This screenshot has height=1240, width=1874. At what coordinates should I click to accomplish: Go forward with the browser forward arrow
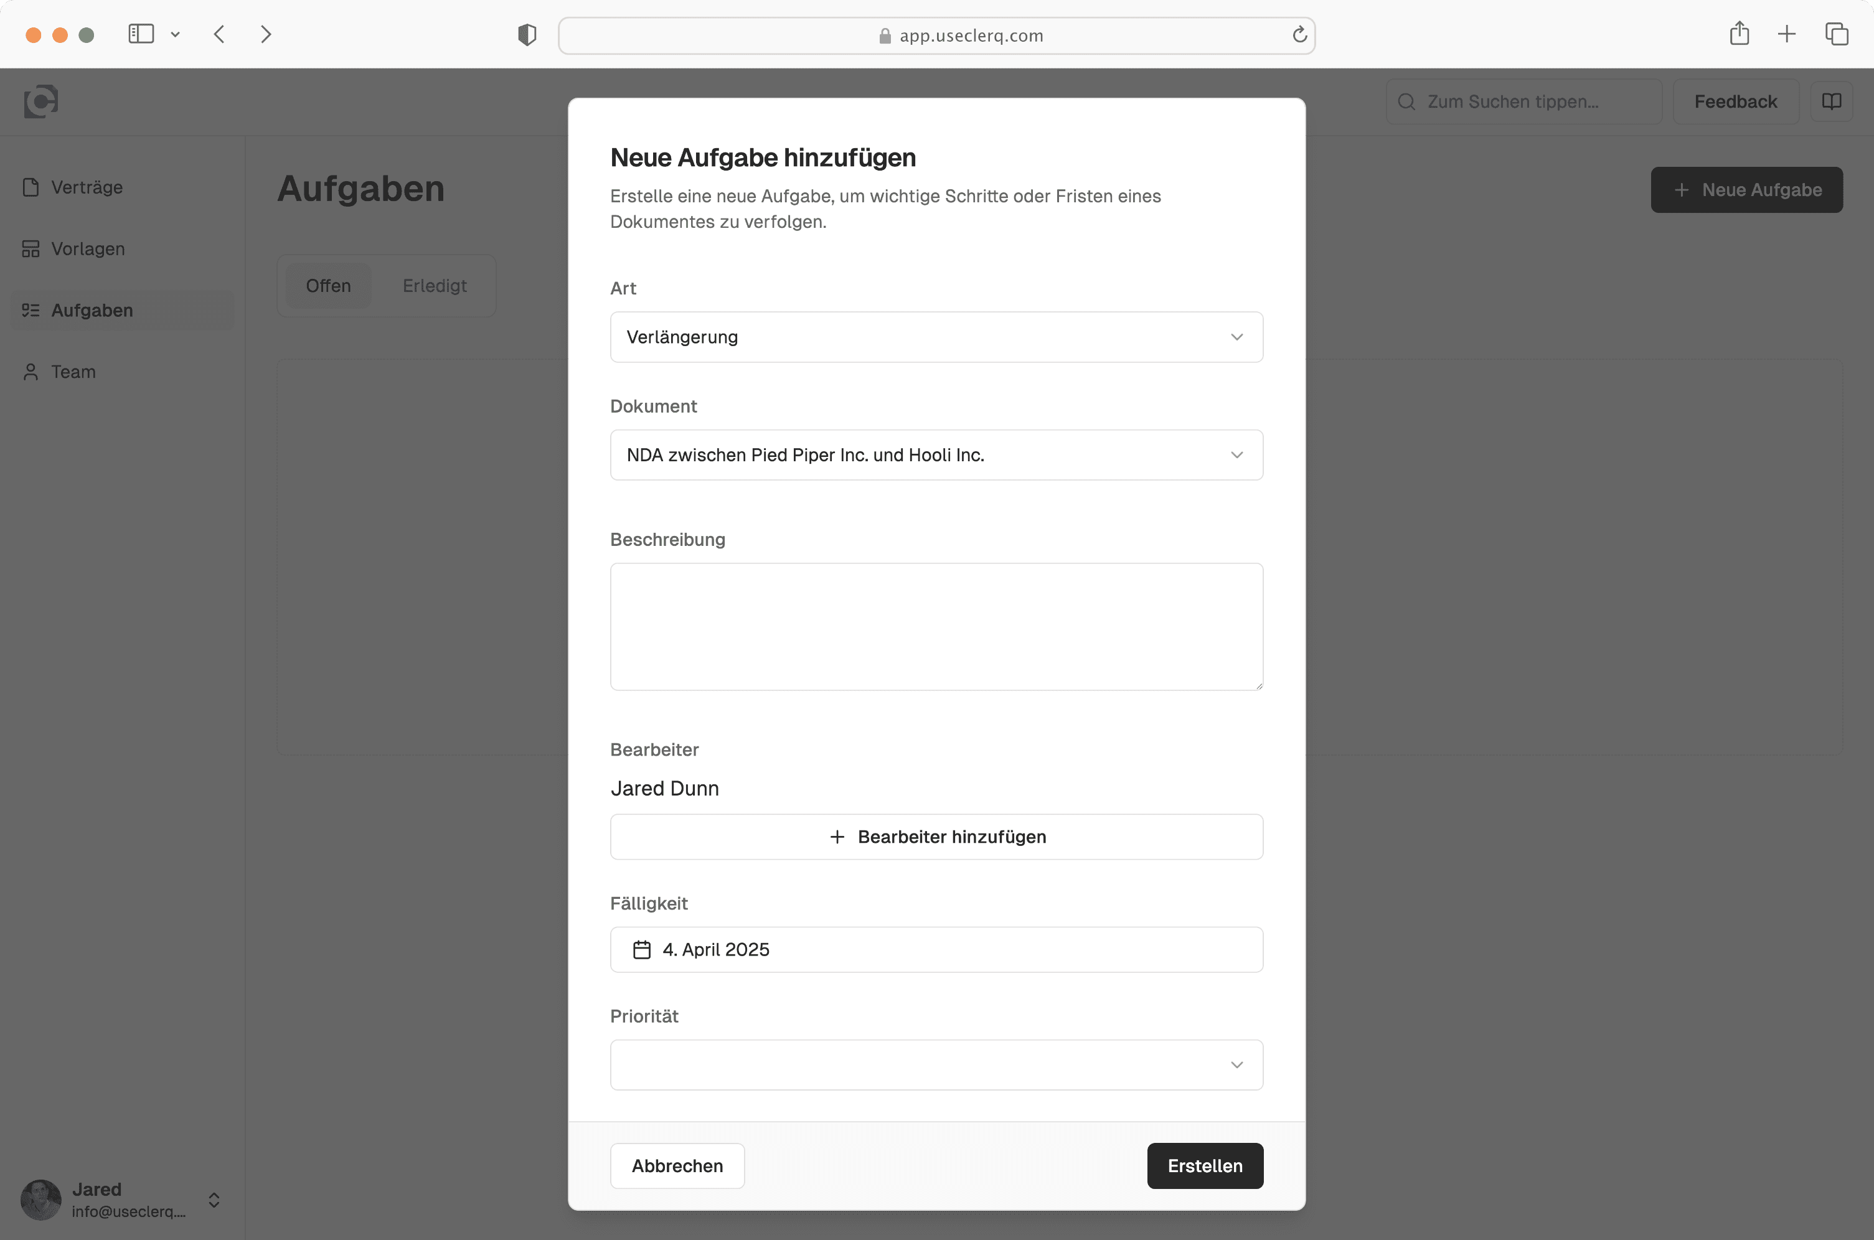tap(266, 34)
